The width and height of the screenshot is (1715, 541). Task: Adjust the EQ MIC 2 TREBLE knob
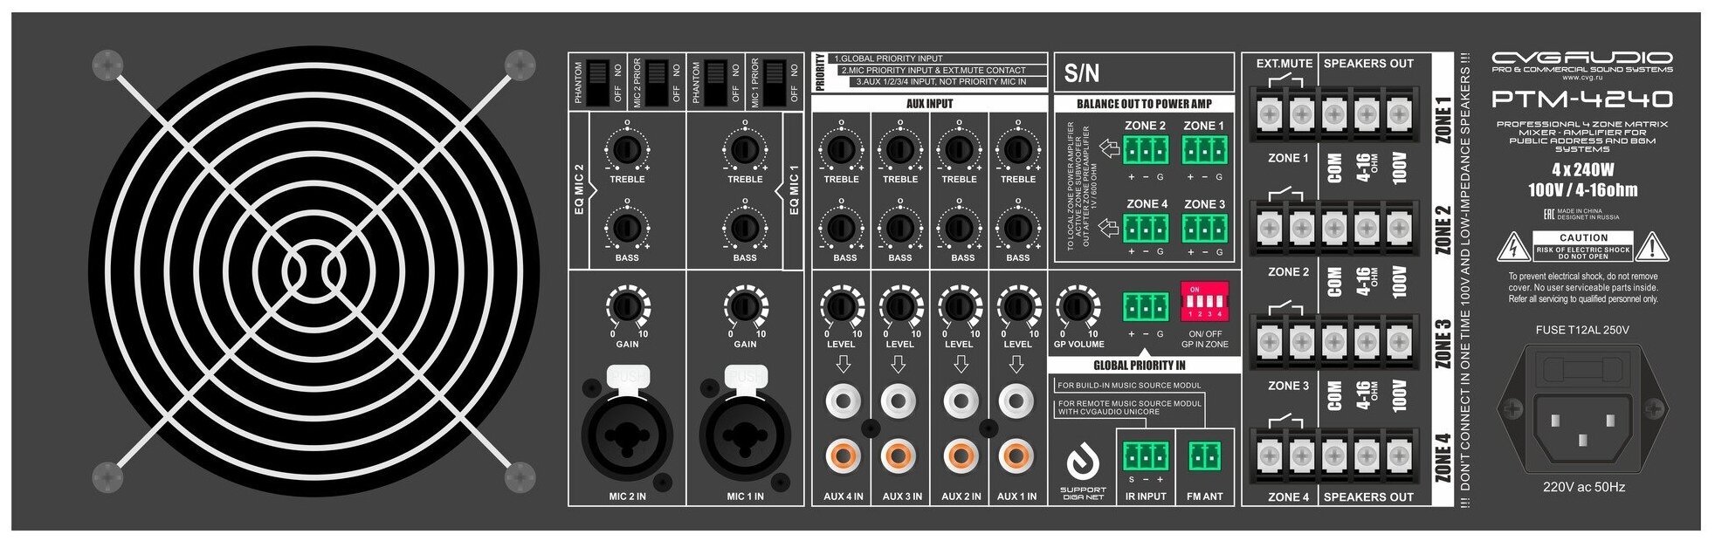(x=626, y=149)
